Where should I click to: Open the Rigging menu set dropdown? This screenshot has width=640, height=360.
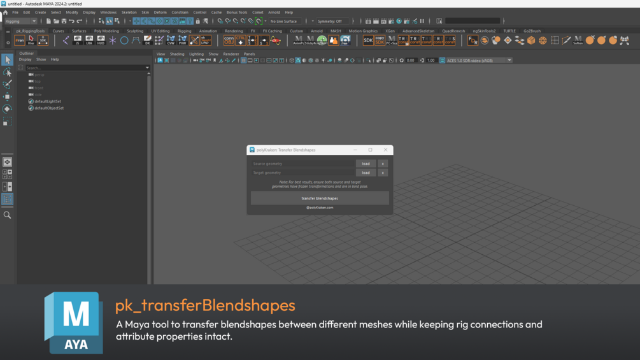click(x=20, y=21)
